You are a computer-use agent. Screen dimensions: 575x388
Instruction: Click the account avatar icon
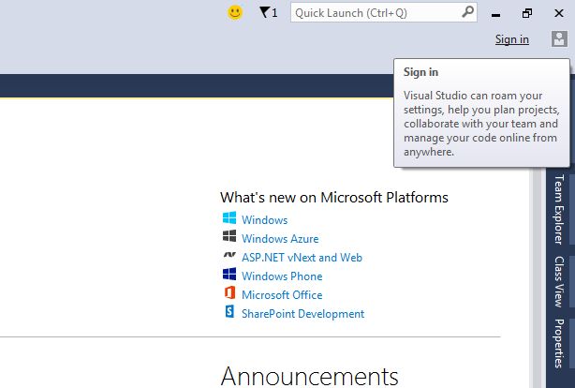pyautogui.click(x=559, y=39)
